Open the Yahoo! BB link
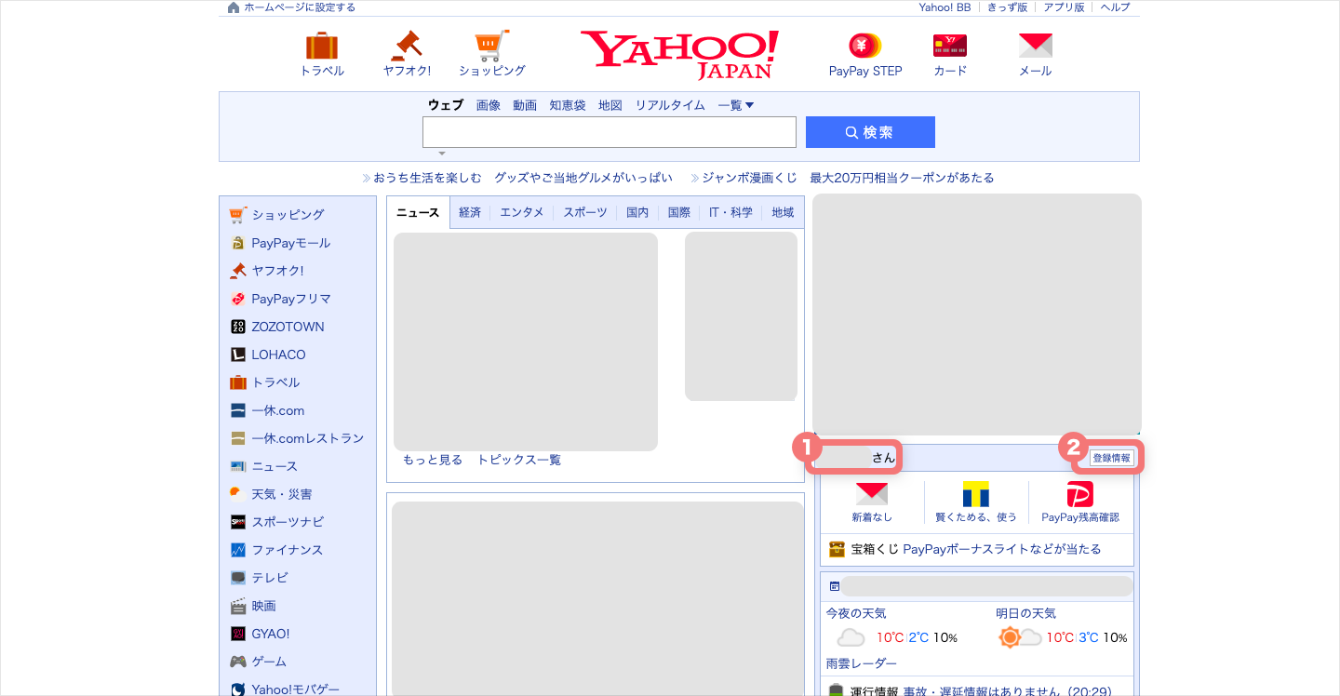1340x696 pixels. 945,7
